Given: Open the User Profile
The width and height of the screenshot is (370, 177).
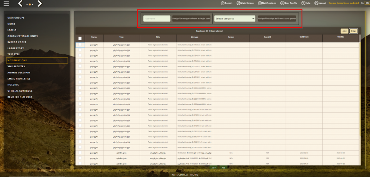Looking at the screenshot, I should pos(289,3).
